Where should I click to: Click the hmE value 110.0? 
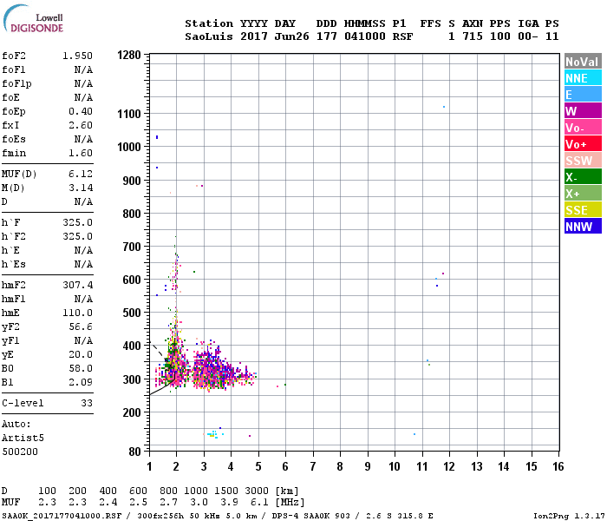pyautogui.click(x=77, y=313)
